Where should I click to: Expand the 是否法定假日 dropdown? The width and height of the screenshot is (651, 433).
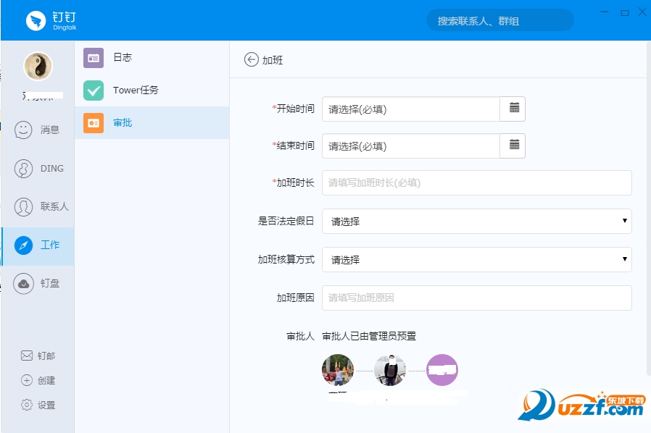tap(476, 221)
